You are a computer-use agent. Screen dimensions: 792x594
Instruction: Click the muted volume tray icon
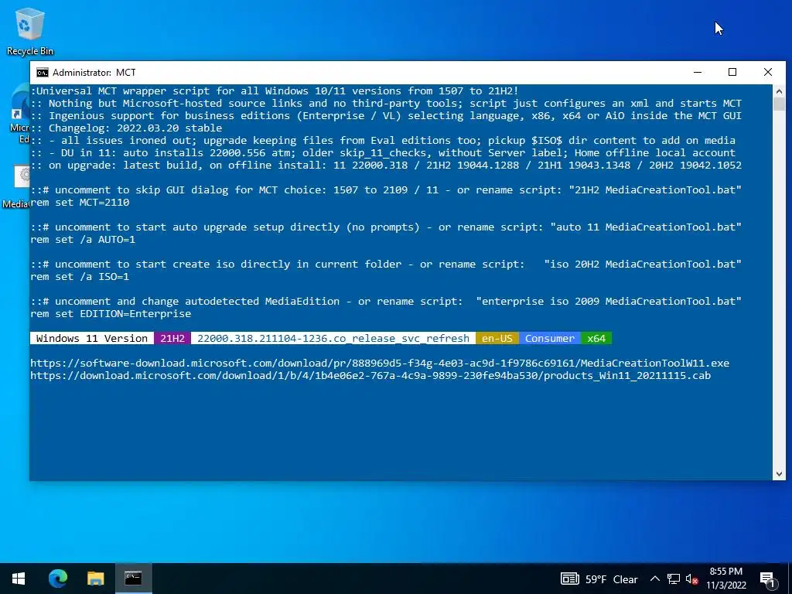[x=692, y=579]
